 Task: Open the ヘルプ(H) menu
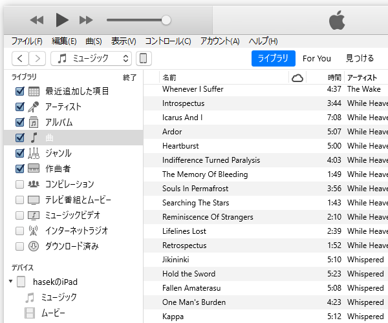(263, 41)
